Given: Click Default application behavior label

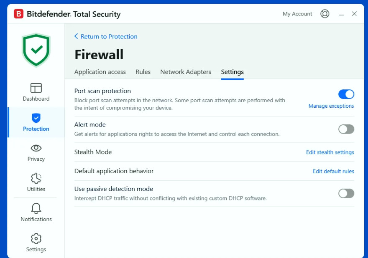Looking at the screenshot, I should (x=114, y=171).
